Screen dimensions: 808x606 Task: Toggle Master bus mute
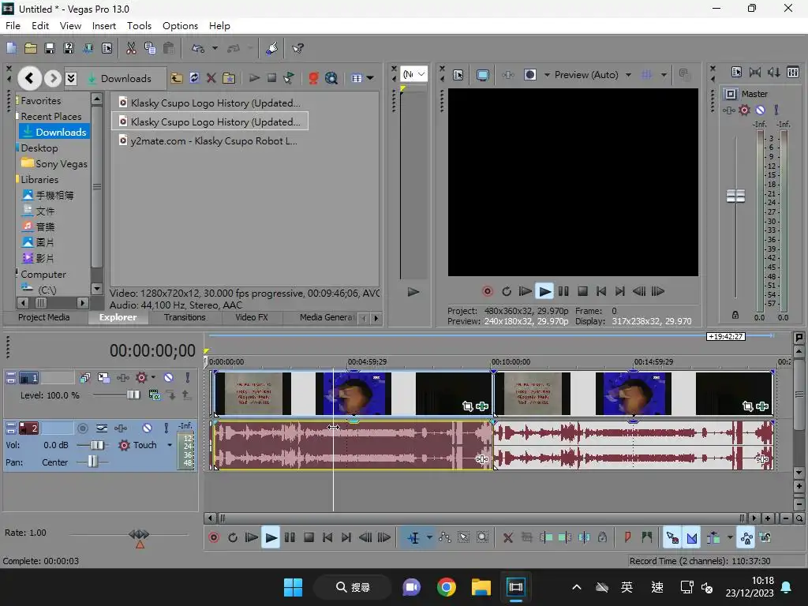[760, 110]
